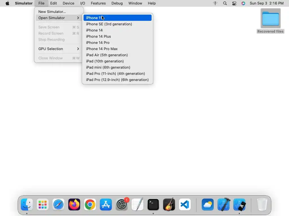Select the iPhone 14 Pro simulator
The width and height of the screenshot is (289, 216).
point(117,43)
